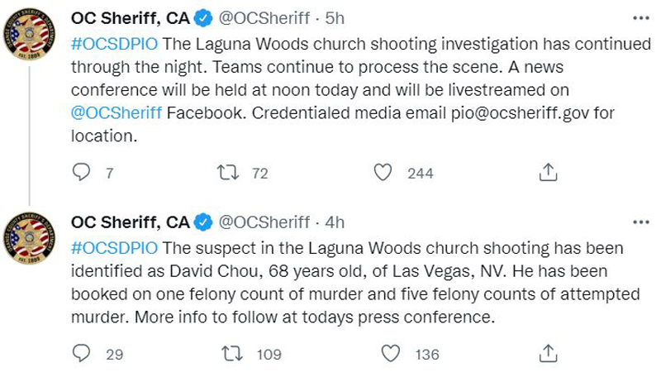Open #OCSDPIO hashtag in first tweet
Screen dimensions: 661x377
[114, 44]
